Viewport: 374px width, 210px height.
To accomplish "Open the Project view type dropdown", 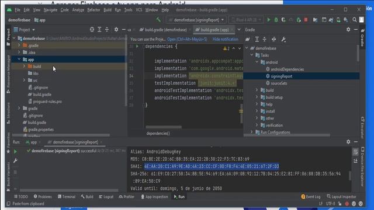I will pos(25,30).
